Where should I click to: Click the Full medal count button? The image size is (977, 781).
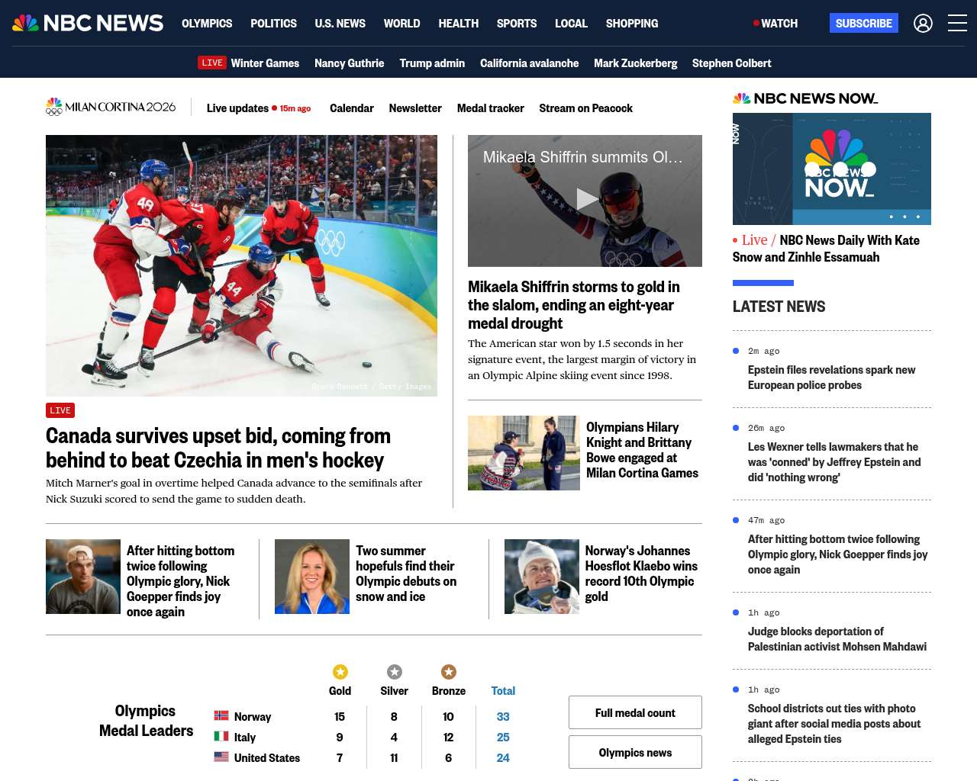tap(635, 712)
